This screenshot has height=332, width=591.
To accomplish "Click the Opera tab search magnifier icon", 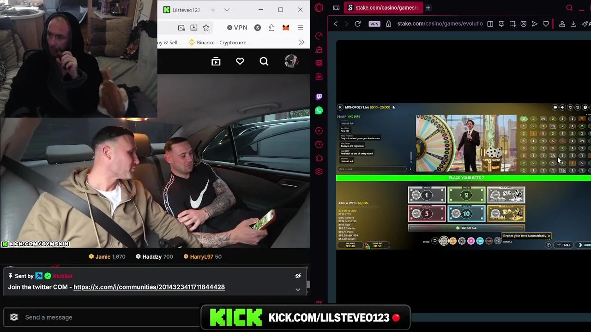I will [x=569, y=8].
